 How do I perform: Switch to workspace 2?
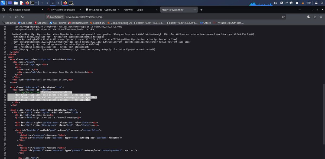pyautogui.click(x=47, y=3)
